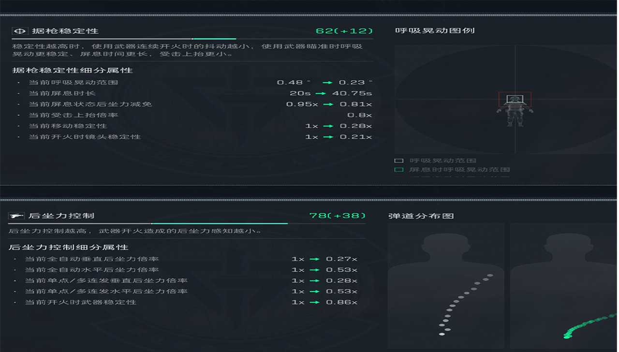
Task: Select the 据枪稳定性 heading
Action: click(x=65, y=31)
